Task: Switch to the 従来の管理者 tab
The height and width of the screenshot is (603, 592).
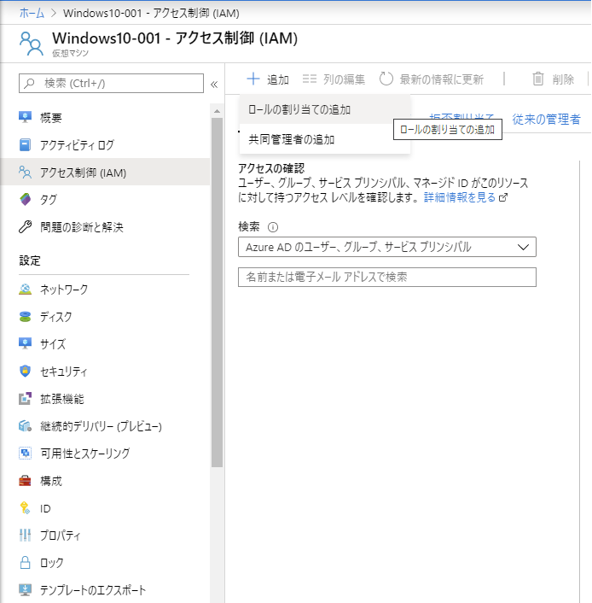Action: (546, 120)
